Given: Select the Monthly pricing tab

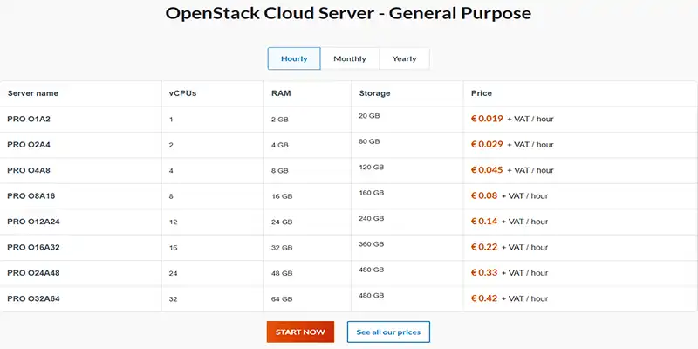Looking at the screenshot, I should point(350,58).
